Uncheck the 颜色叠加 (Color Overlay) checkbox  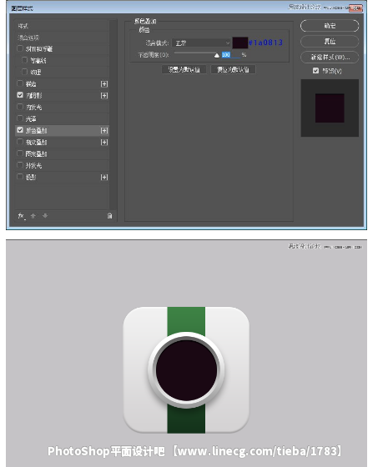coord(20,130)
